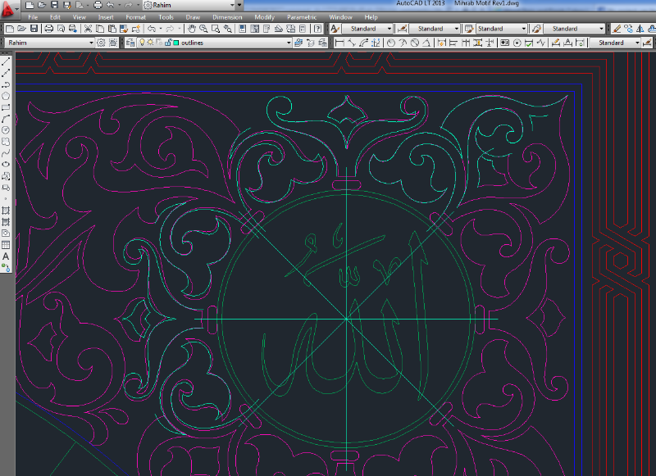Image resolution: width=656 pixels, height=476 pixels.
Task: Select the Ellipse tool
Action: [x=6, y=164]
